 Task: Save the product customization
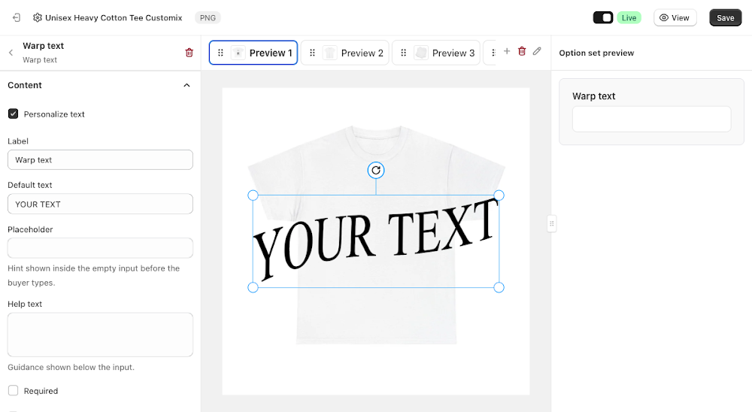click(x=725, y=18)
